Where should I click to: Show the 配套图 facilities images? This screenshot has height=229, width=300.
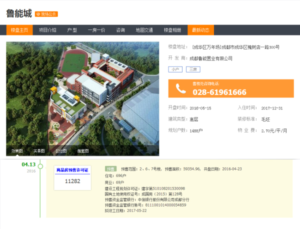click(83, 150)
